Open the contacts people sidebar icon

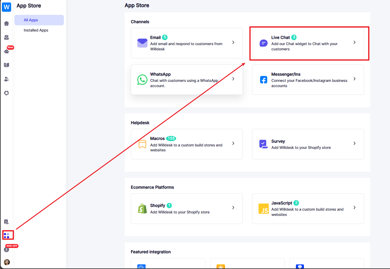coord(6,79)
